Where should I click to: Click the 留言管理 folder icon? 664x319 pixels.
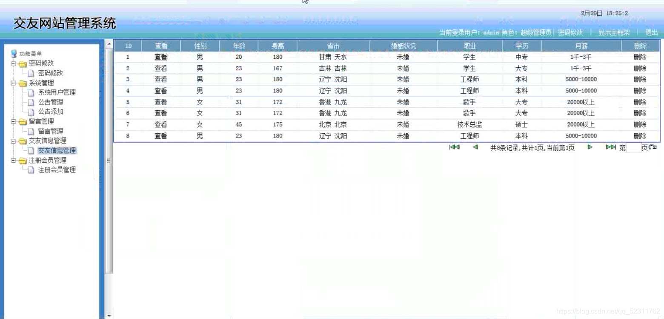23,122
